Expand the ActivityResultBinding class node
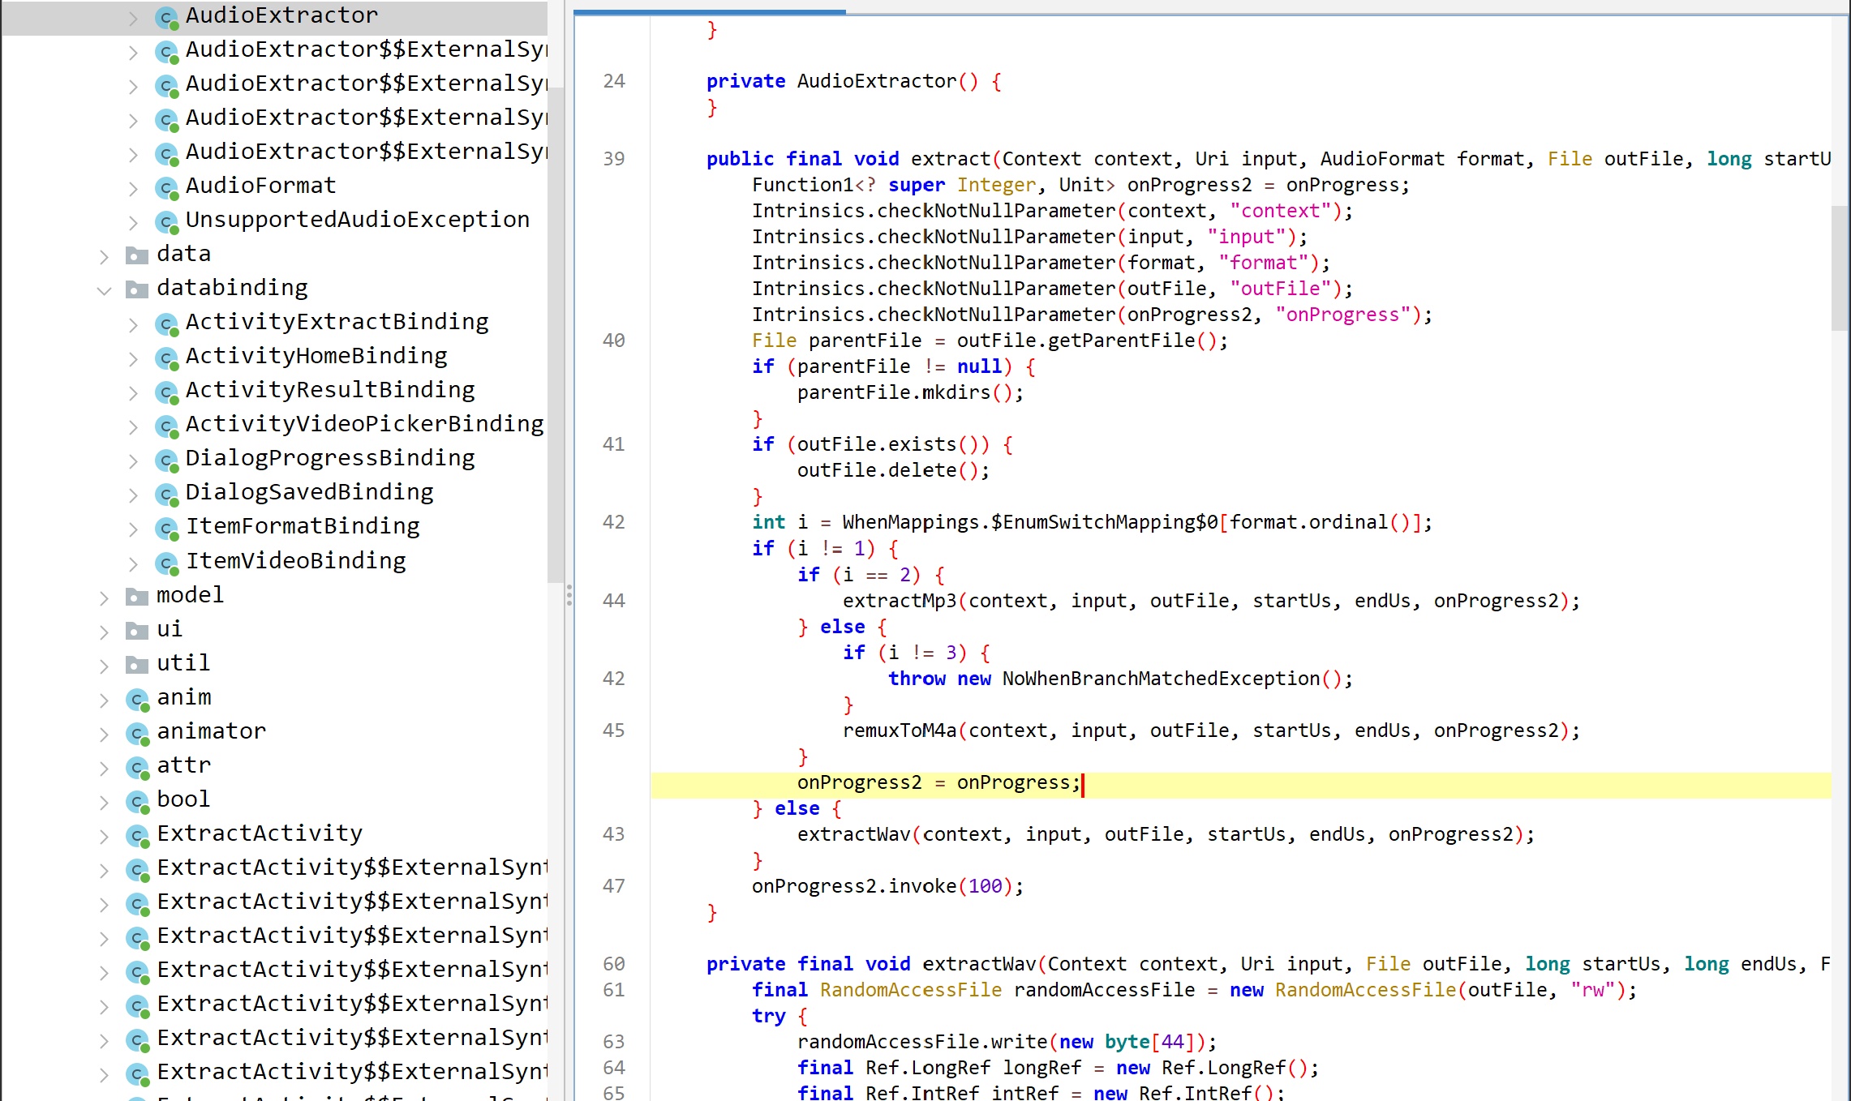Viewport: 1851px width, 1101px height. (x=133, y=392)
